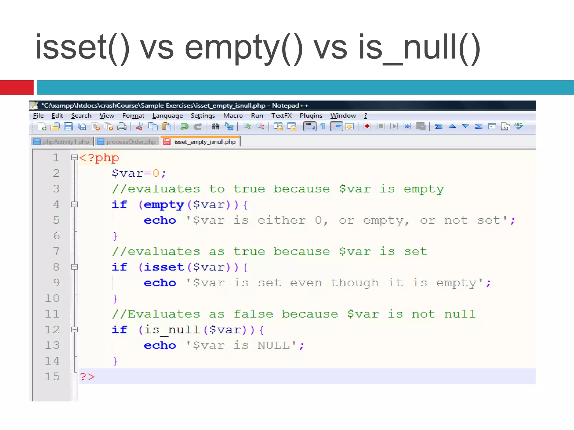The width and height of the screenshot is (574, 430).
Task: Click Stop Recording macro icon
Action: 381,127
